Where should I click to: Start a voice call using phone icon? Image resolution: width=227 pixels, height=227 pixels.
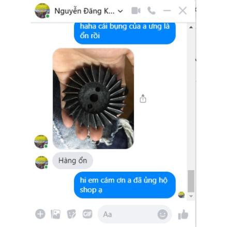(x=152, y=11)
